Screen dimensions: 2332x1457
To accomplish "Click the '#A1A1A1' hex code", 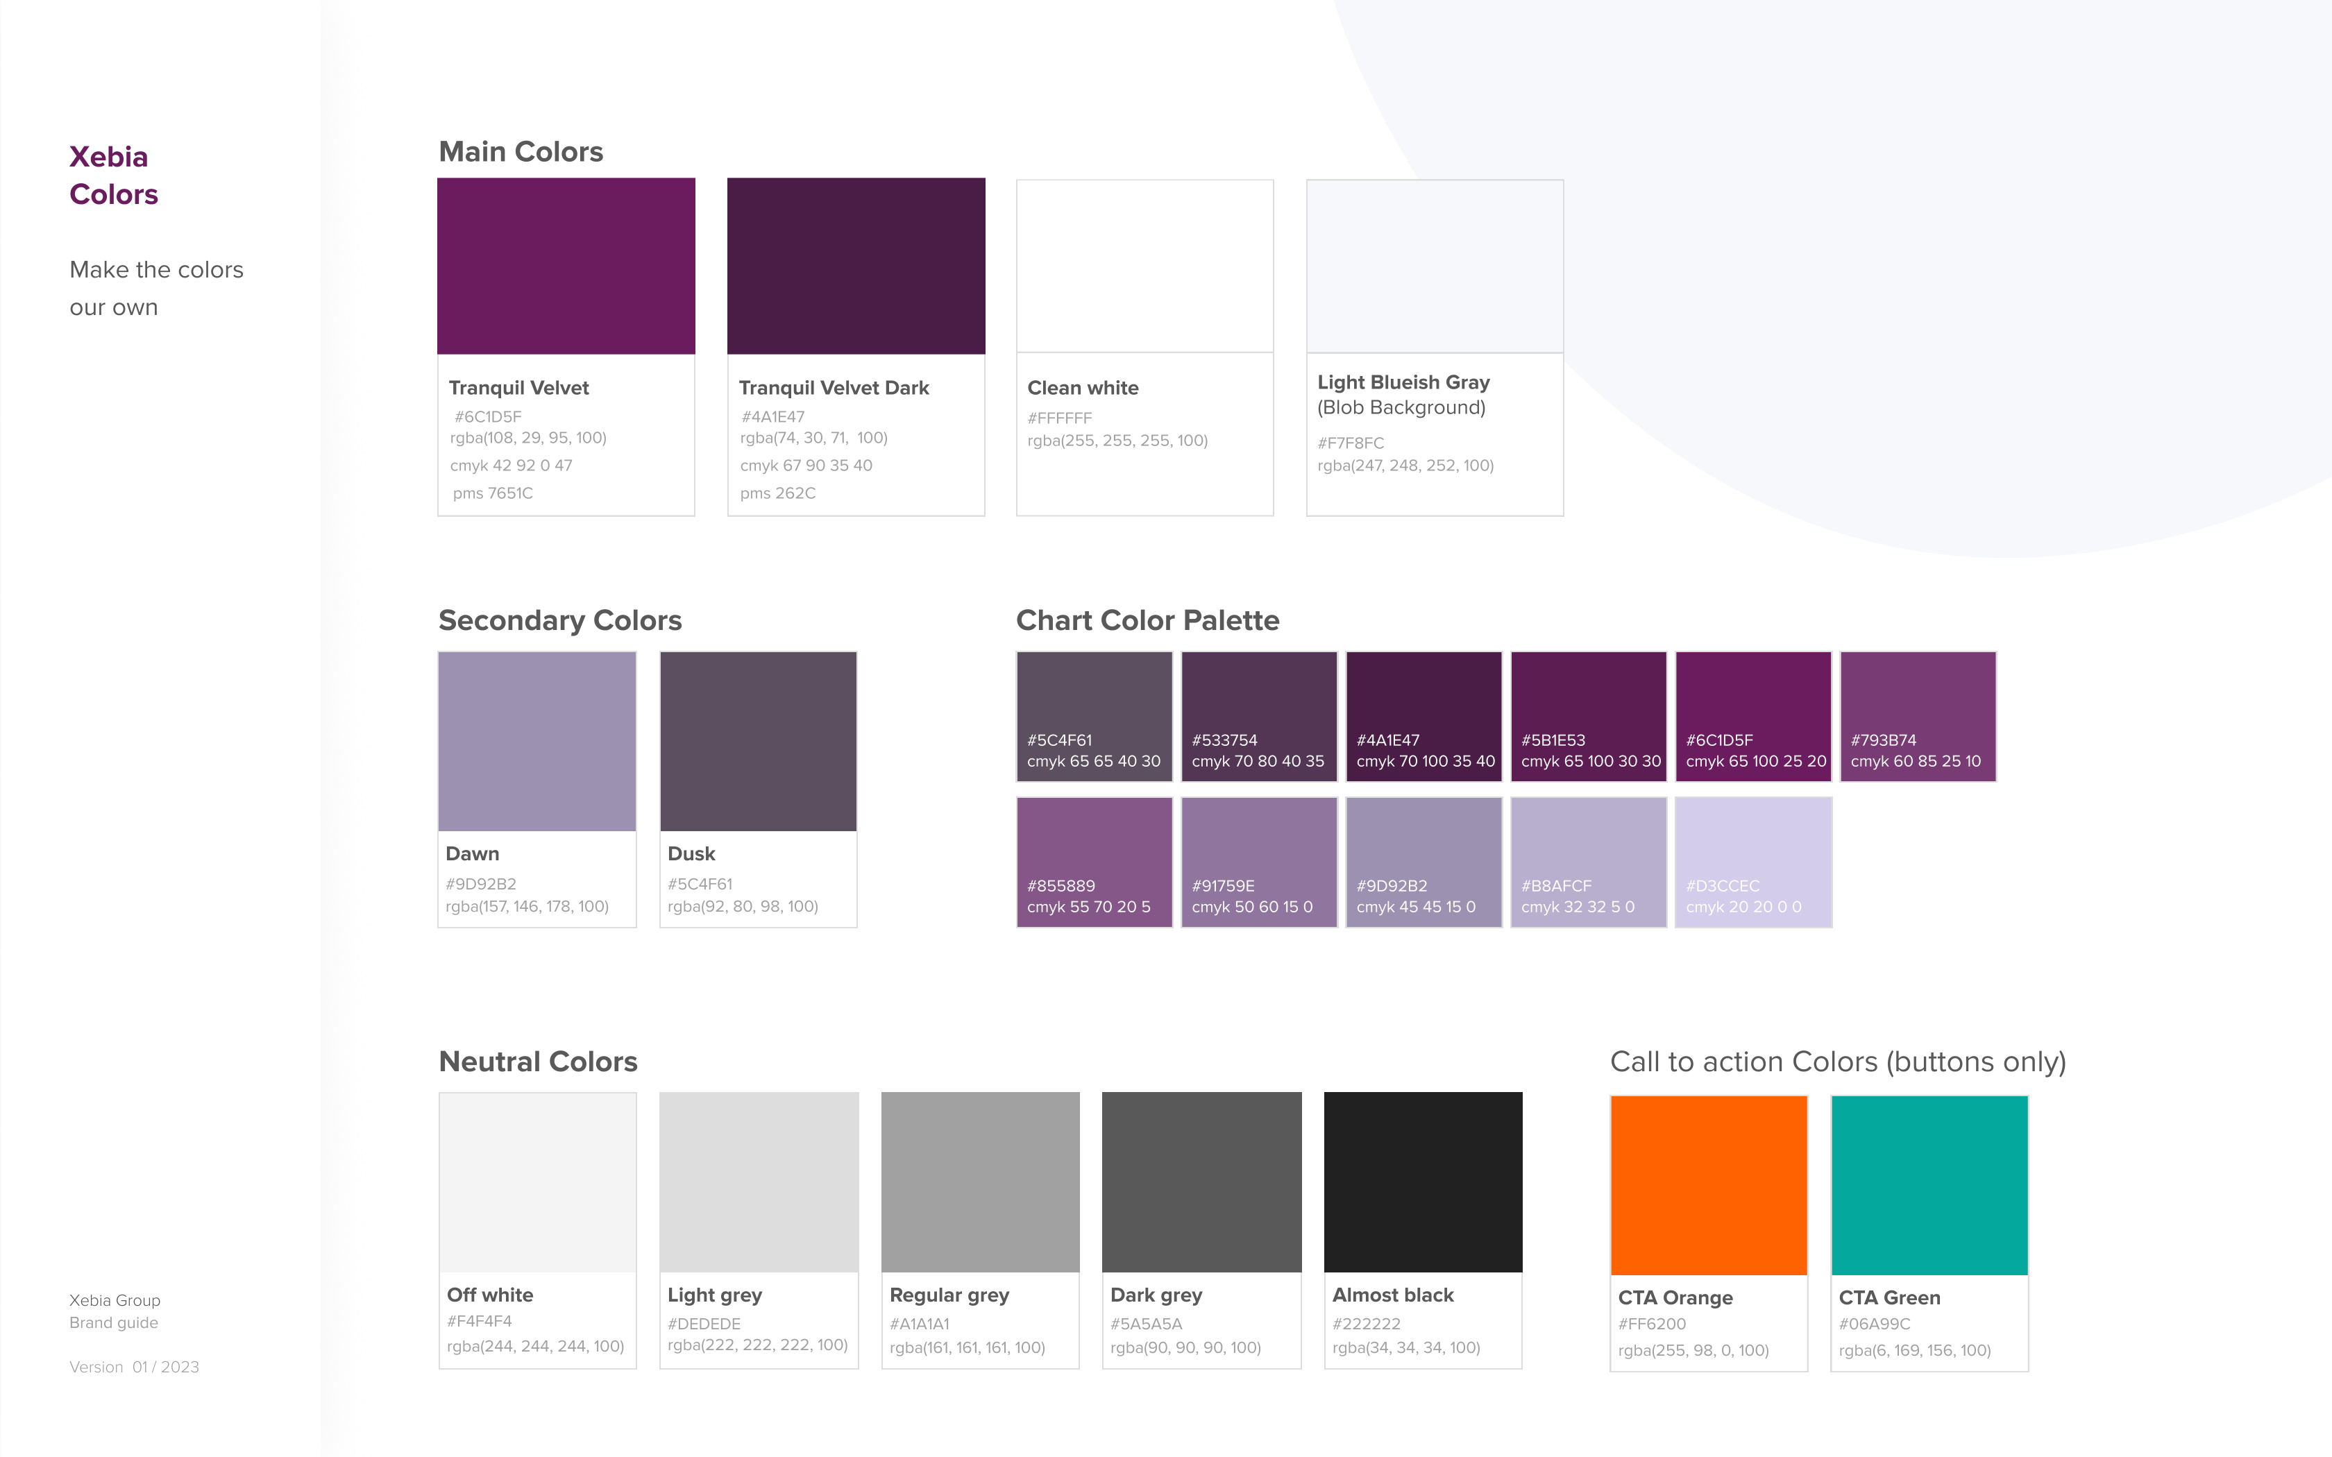I will pos(920,1324).
